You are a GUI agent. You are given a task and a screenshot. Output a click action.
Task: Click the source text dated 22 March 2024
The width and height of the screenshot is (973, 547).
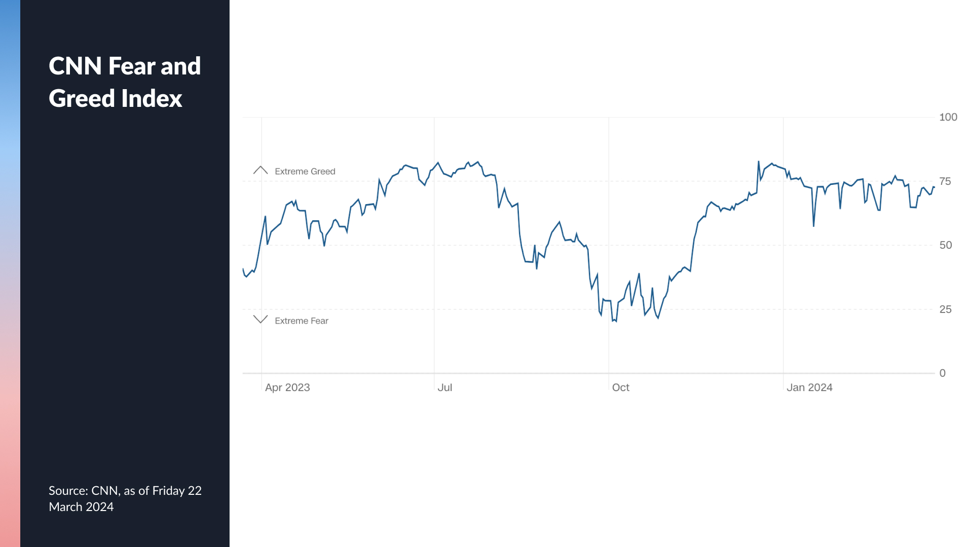125,498
